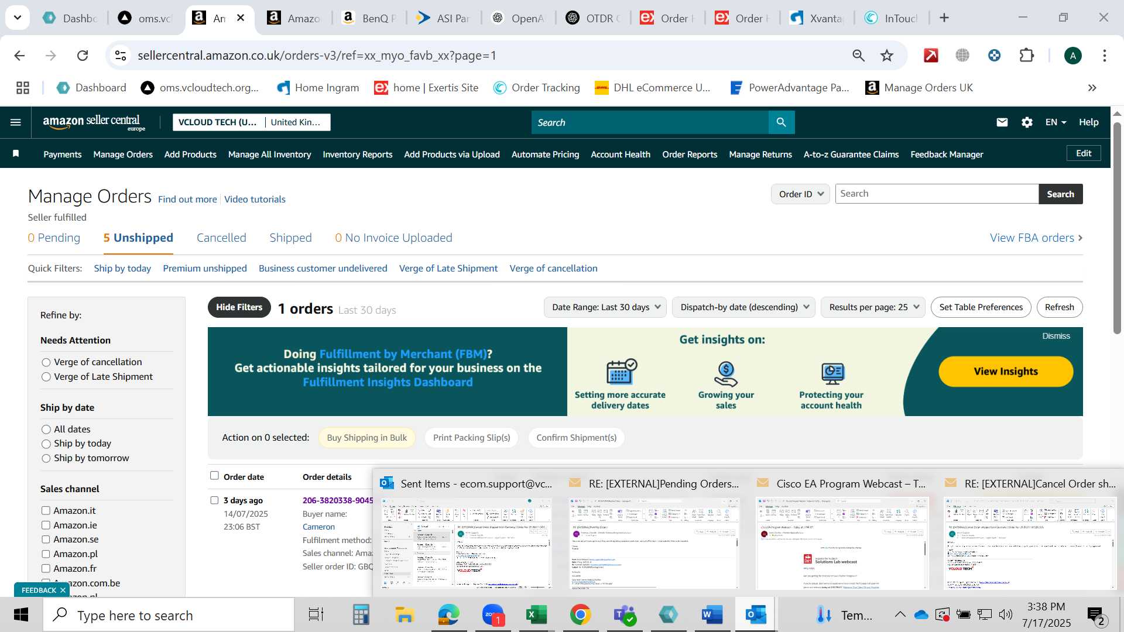Open the browser extensions puzzle icon
This screenshot has height=632, width=1124.
[x=1026, y=56]
